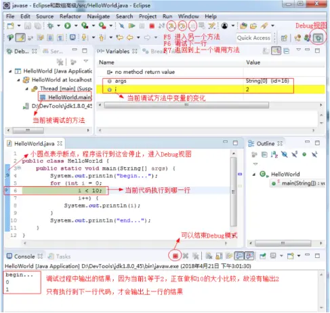
Task: Toggle Show Type Names in Variables view
Action: point(266,51)
